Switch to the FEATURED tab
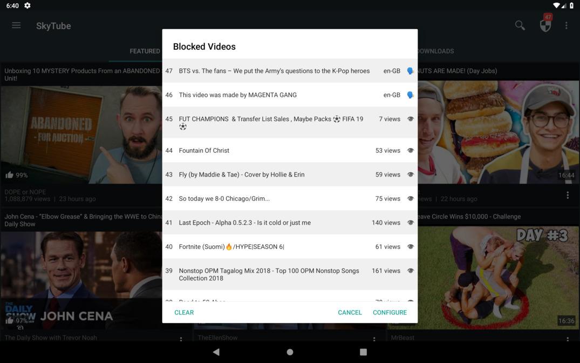The height and width of the screenshot is (363, 580). [145, 51]
